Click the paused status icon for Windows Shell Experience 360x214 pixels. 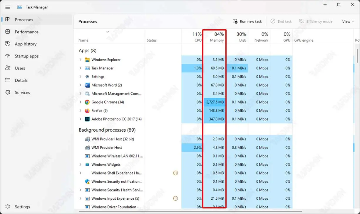[175, 173]
